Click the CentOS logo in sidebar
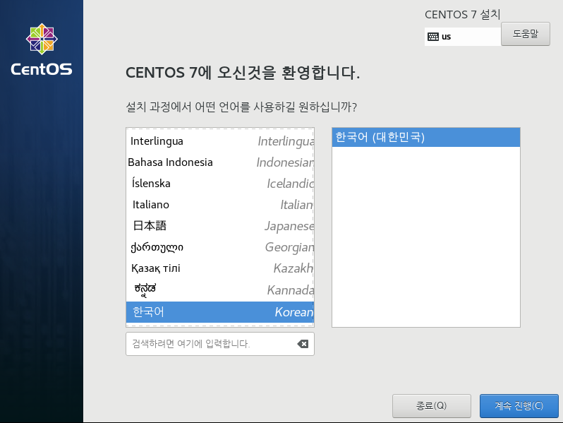Image resolution: width=563 pixels, height=423 pixels. [42, 49]
